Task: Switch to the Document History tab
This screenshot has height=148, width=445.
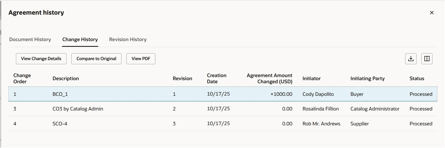Action: click(x=30, y=39)
